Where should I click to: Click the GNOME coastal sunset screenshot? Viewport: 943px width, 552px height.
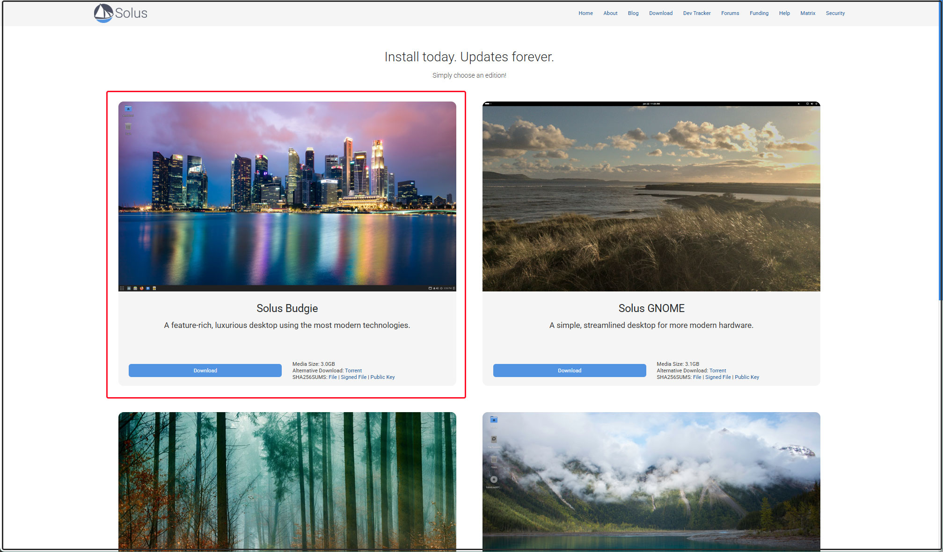click(651, 196)
